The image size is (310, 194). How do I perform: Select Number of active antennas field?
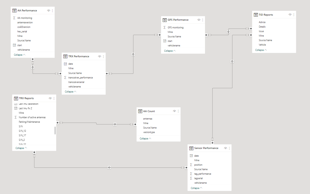pos(32,117)
